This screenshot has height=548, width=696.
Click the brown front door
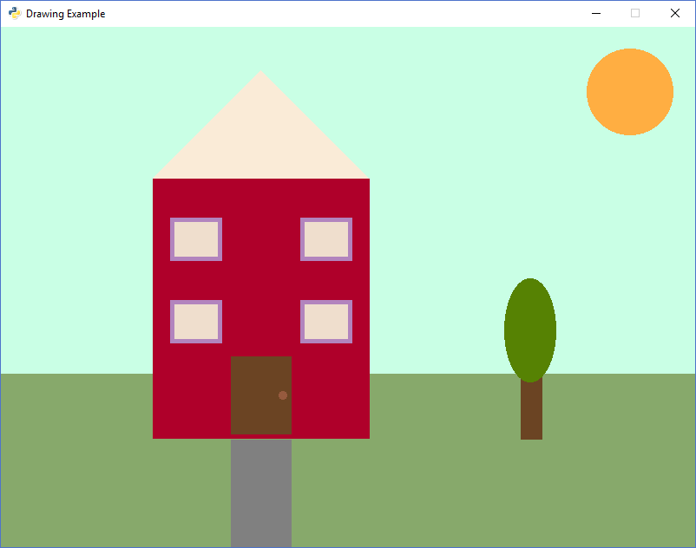tap(256, 395)
